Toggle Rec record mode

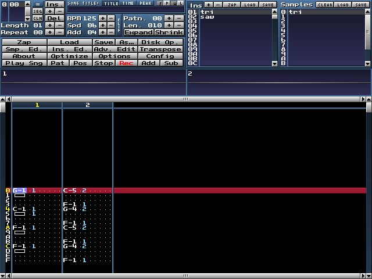point(126,63)
